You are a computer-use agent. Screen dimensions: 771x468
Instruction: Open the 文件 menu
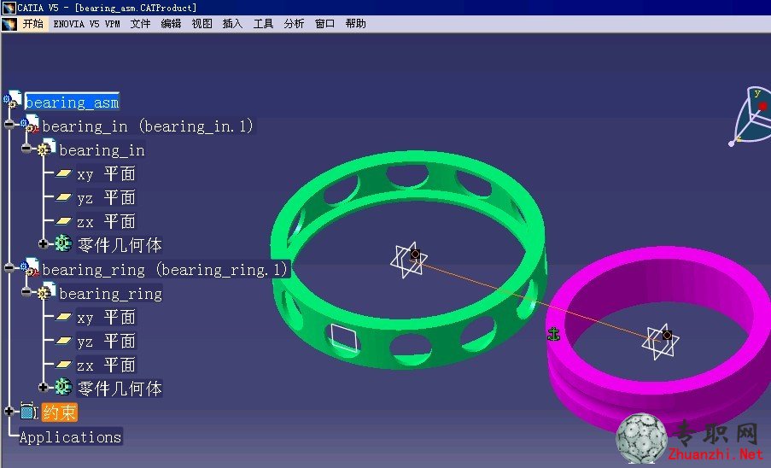tap(140, 24)
